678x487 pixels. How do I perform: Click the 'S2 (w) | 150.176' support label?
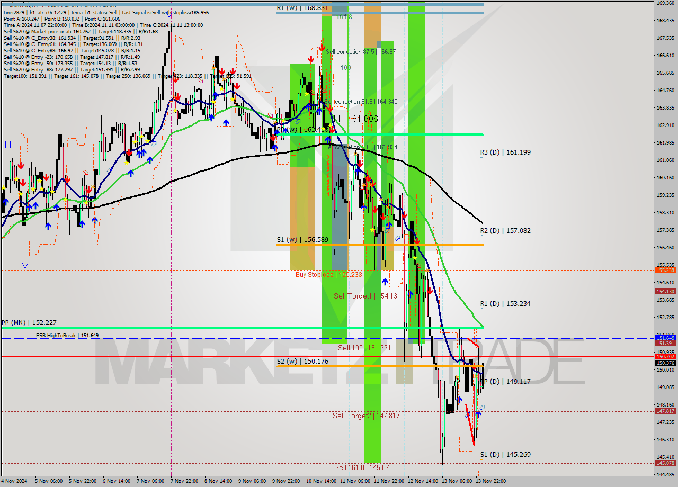coord(302,362)
